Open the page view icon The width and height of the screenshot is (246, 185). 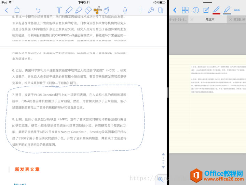point(160,10)
